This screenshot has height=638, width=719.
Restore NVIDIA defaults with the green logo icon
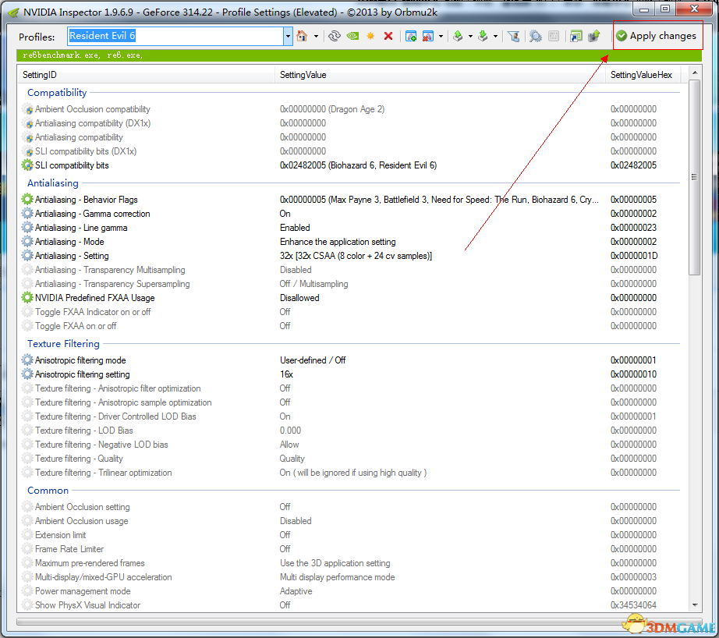352,36
